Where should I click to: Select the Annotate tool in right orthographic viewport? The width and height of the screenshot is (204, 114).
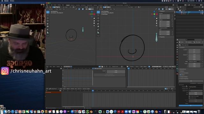tap(98, 29)
